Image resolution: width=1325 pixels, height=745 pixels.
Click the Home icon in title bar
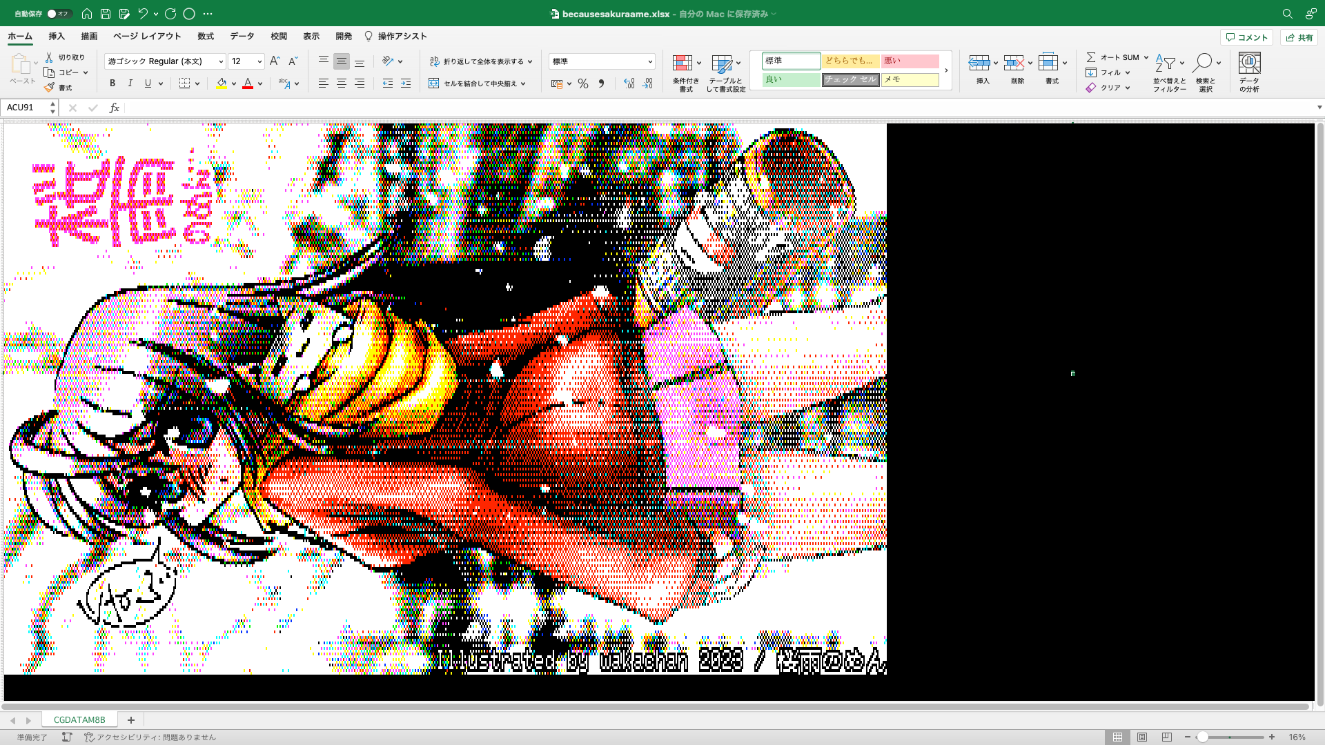click(87, 13)
